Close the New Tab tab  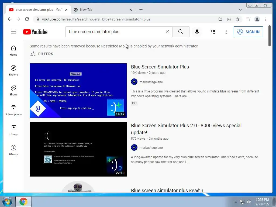tap(131, 10)
